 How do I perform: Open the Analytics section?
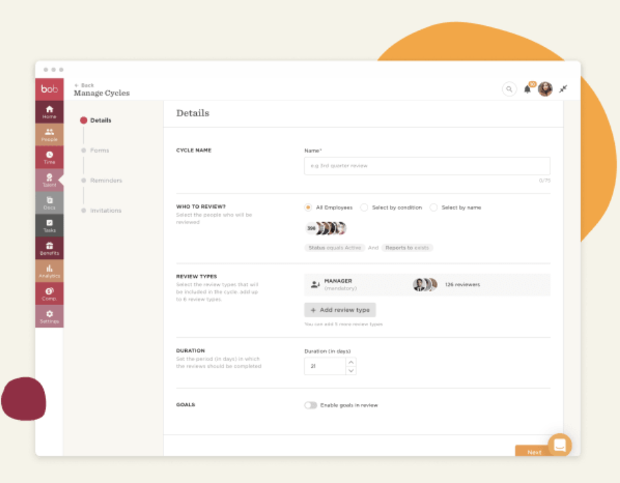pos(50,270)
